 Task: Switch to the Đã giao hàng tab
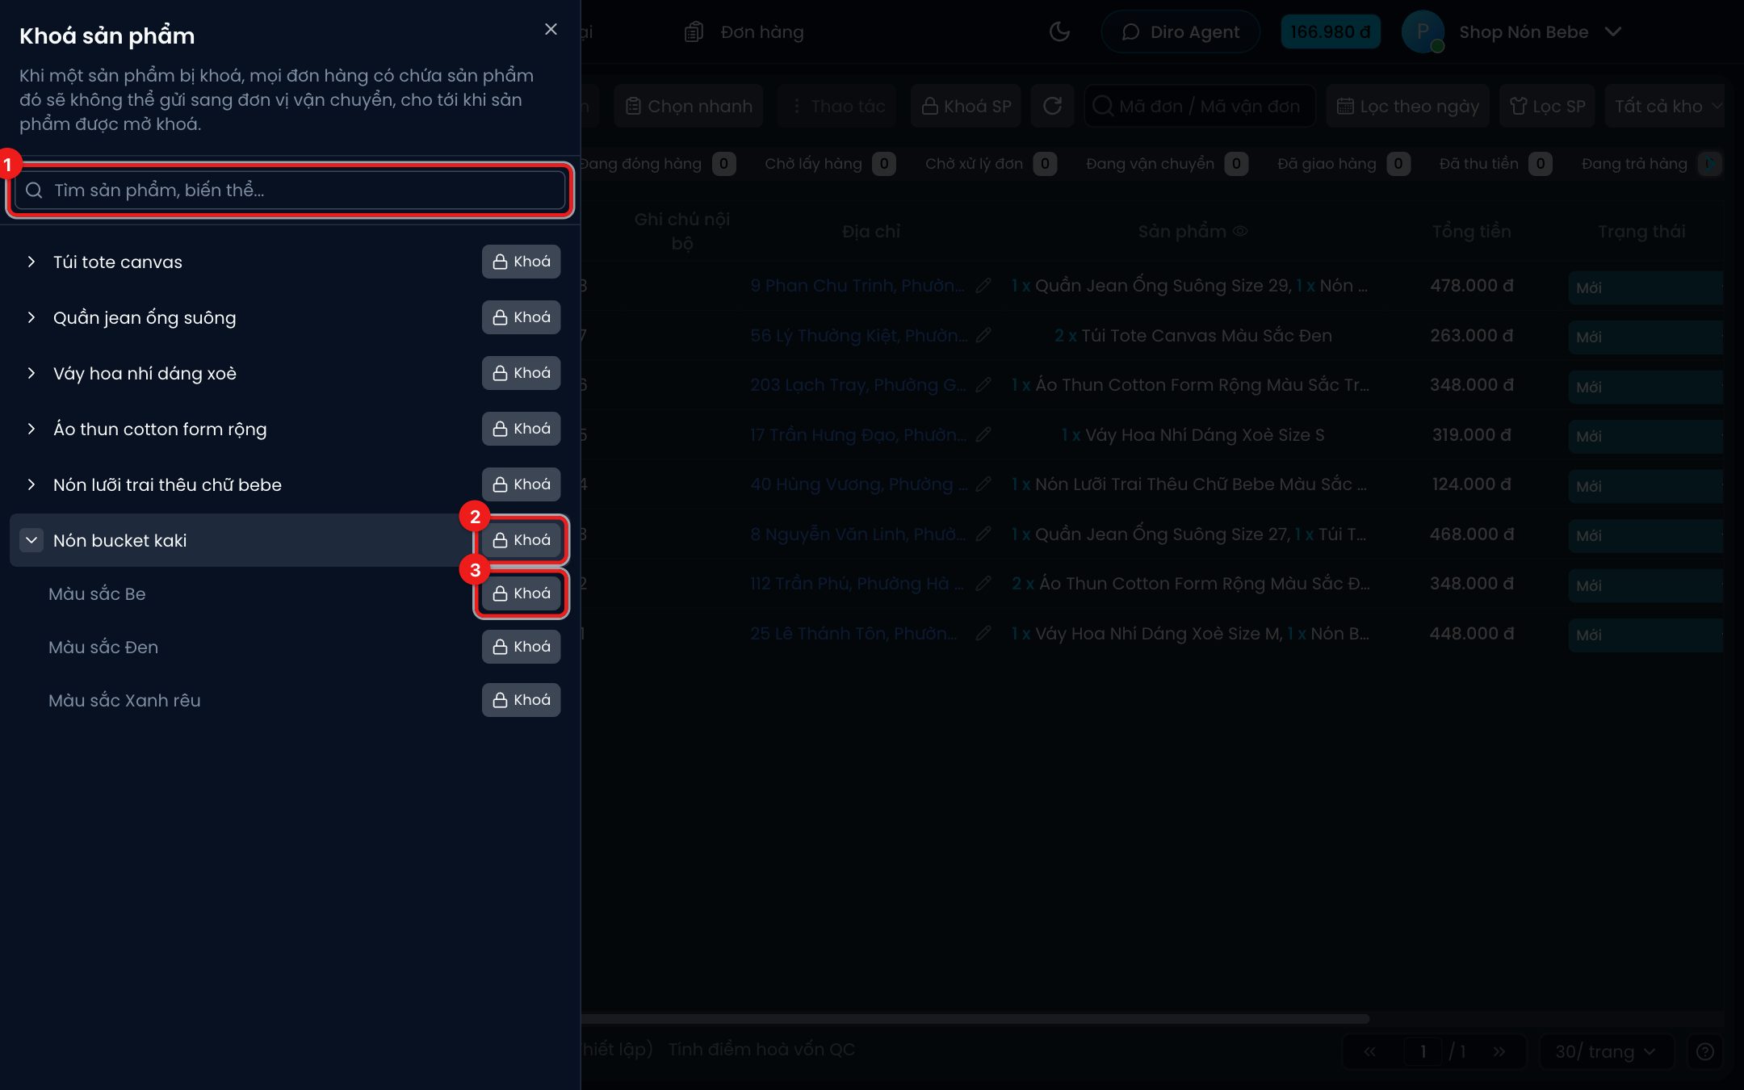pos(1344,164)
